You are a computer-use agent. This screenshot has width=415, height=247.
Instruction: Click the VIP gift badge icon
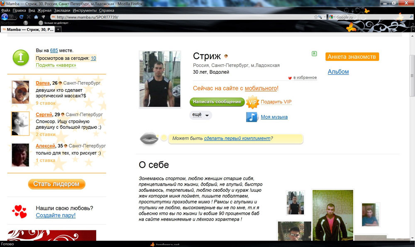252,102
